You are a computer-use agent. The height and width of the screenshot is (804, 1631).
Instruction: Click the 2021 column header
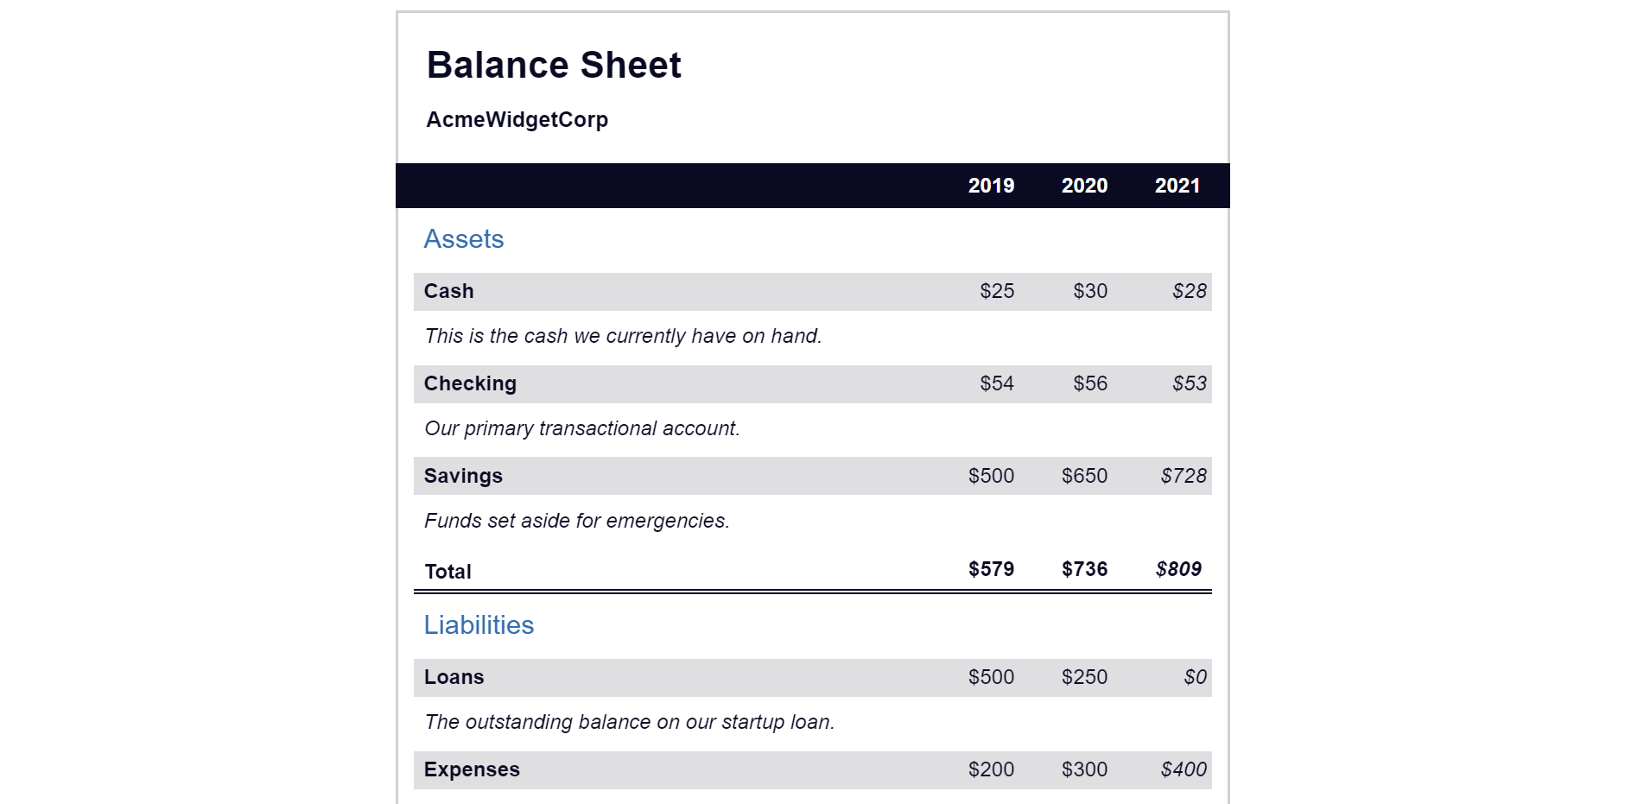pyautogui.click(x=1177, y=186)
